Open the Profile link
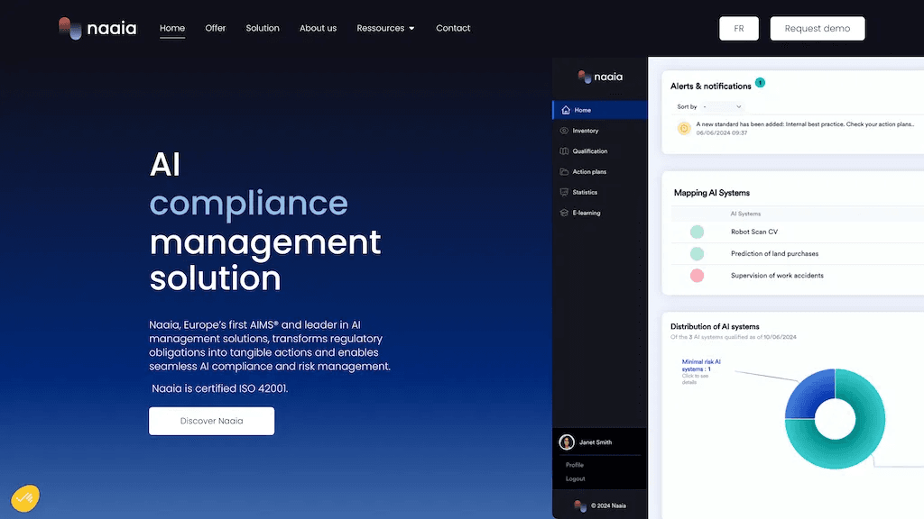 [575, 465]
